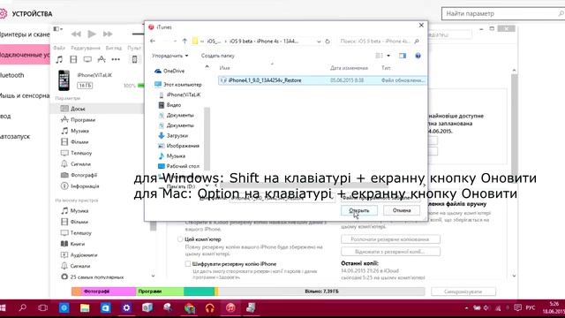Open iTunes Редагування menu
This screenshot has width=565, height=318.
[x=86, y=48]
